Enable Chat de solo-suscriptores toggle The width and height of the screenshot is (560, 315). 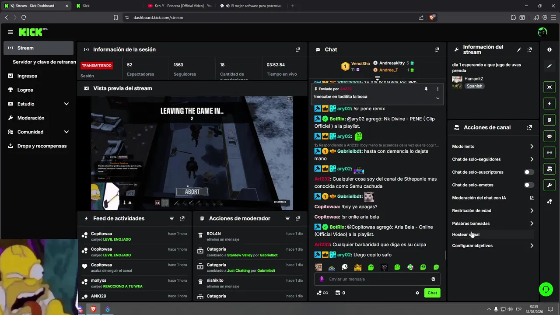529,172
